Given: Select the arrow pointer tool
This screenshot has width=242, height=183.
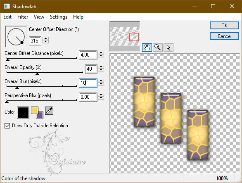Looking at the screenshot, I should 168,48.
